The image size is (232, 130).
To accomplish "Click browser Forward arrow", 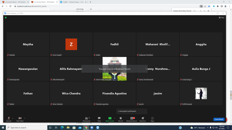I will [7, 6].
